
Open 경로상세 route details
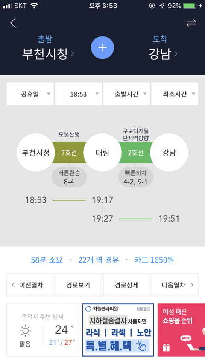point(126,285)
